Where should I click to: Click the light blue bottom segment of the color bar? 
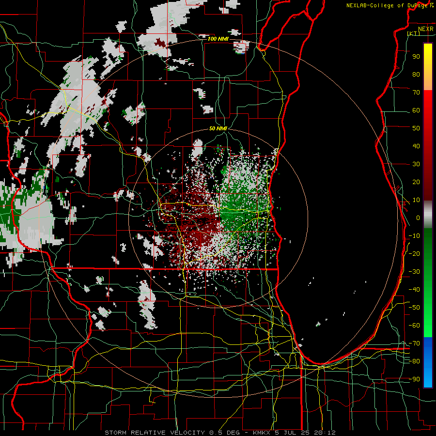(428, 377)
